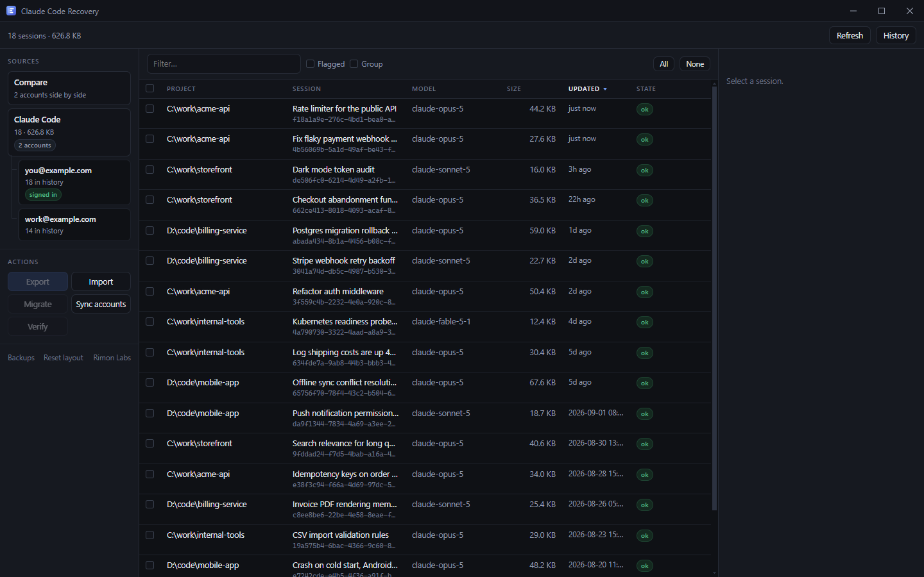This screenshot has width=924, height=577.
Task: Check the Rate limiter for the public API row
Action: (150, 109)
